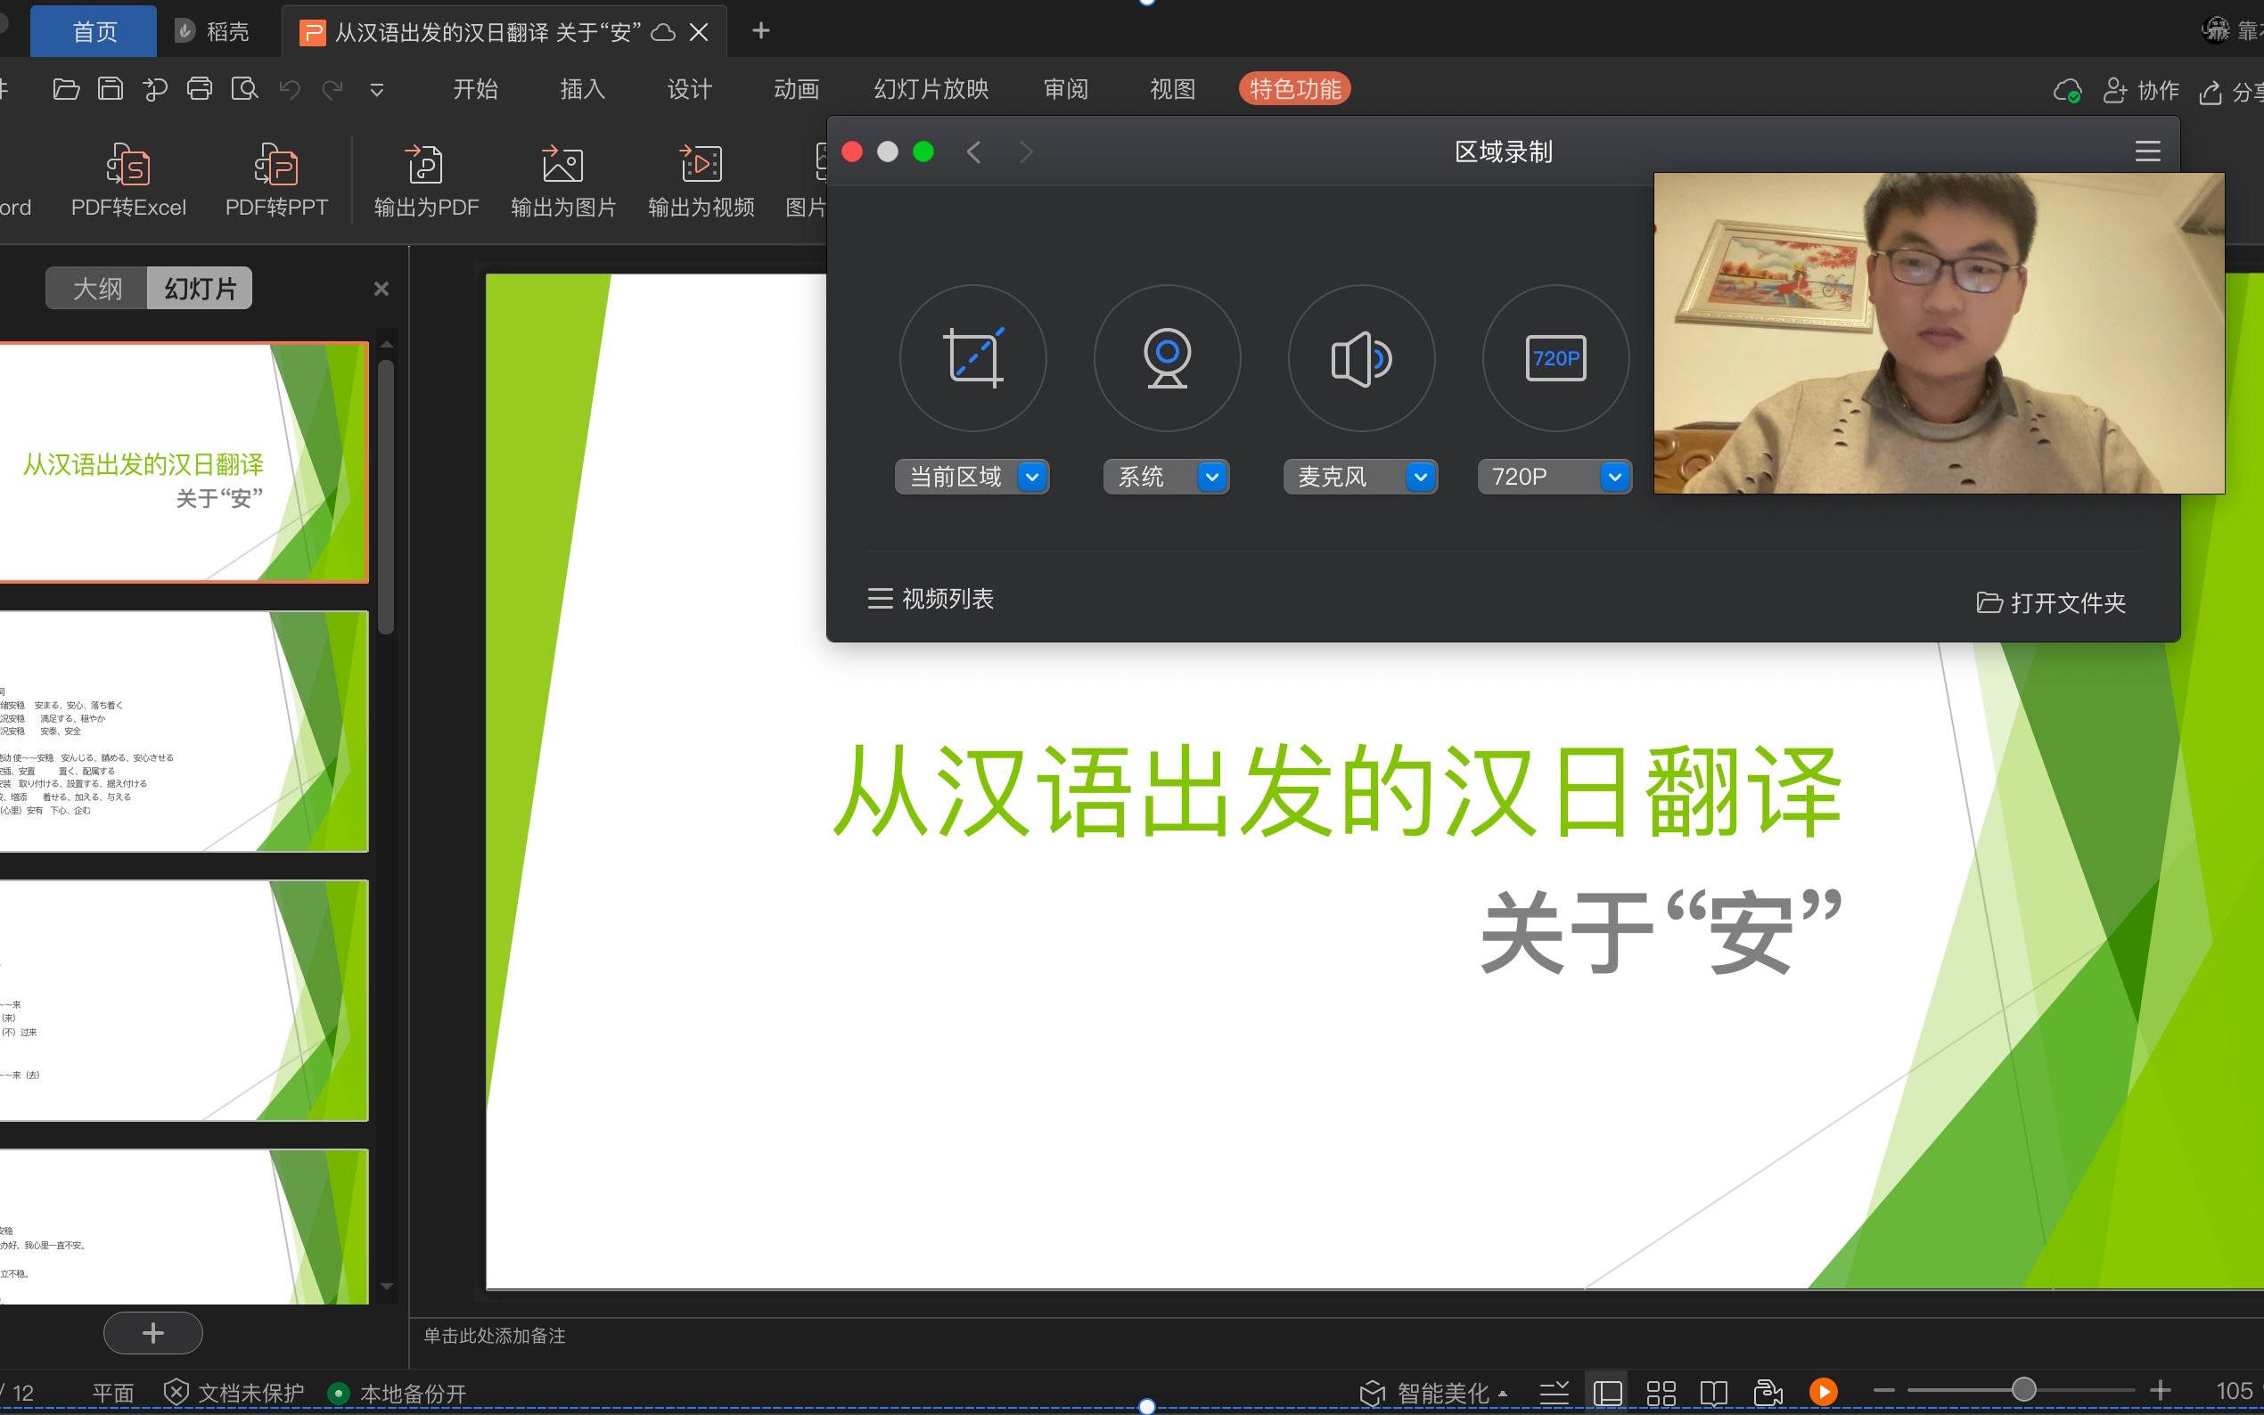Screen dimensions: 2264x1415
Task: Click the export to PDF quick icon
Action: click(x=154, y=90)
